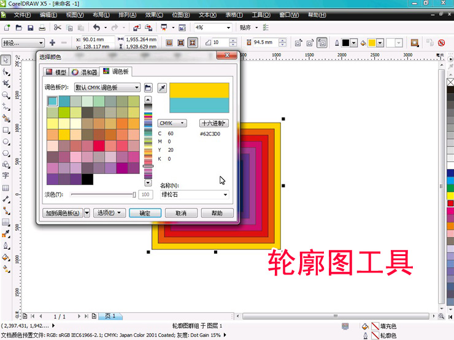
Task: Click the Undo arrow icon
Action: (x=96, y=28)
